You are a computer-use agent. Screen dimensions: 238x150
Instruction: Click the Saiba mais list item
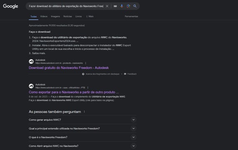pos(39,53)
